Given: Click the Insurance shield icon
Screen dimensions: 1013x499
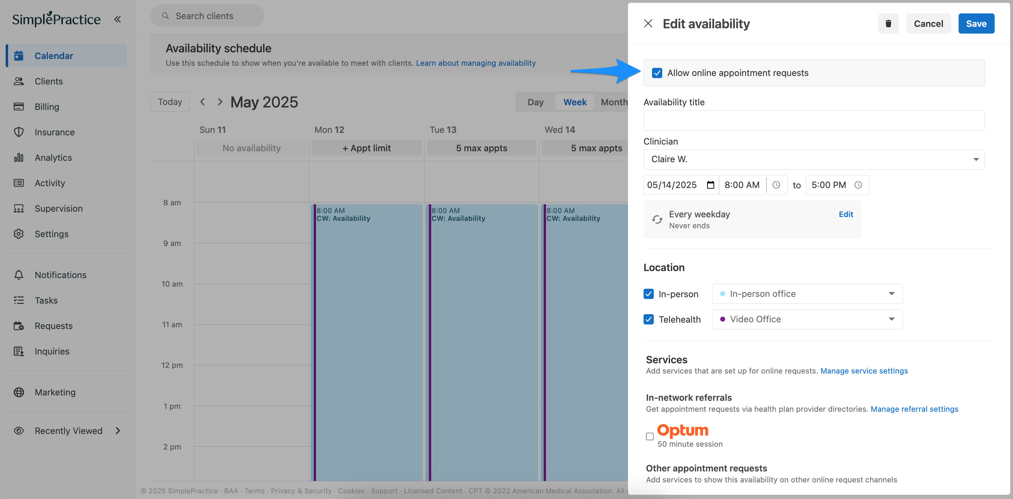Looking at the screenshot, I should click(18, 132).
